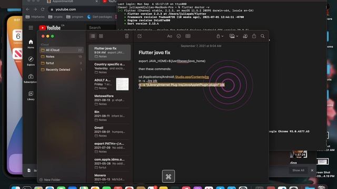Insert a checklist in the note
337x189 pixels.
[179, 36]
